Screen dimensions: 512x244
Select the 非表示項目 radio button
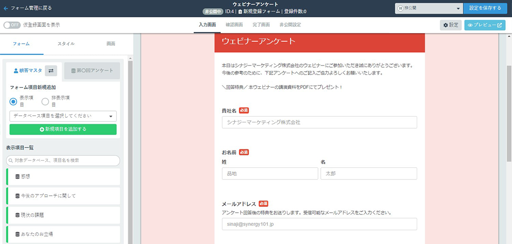click(45, 101)
